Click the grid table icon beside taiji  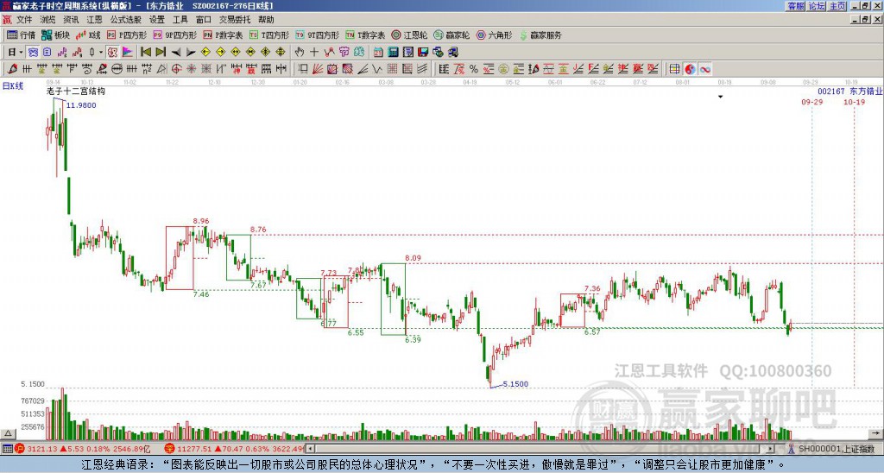pyautogui.click(x=675, y=69)
